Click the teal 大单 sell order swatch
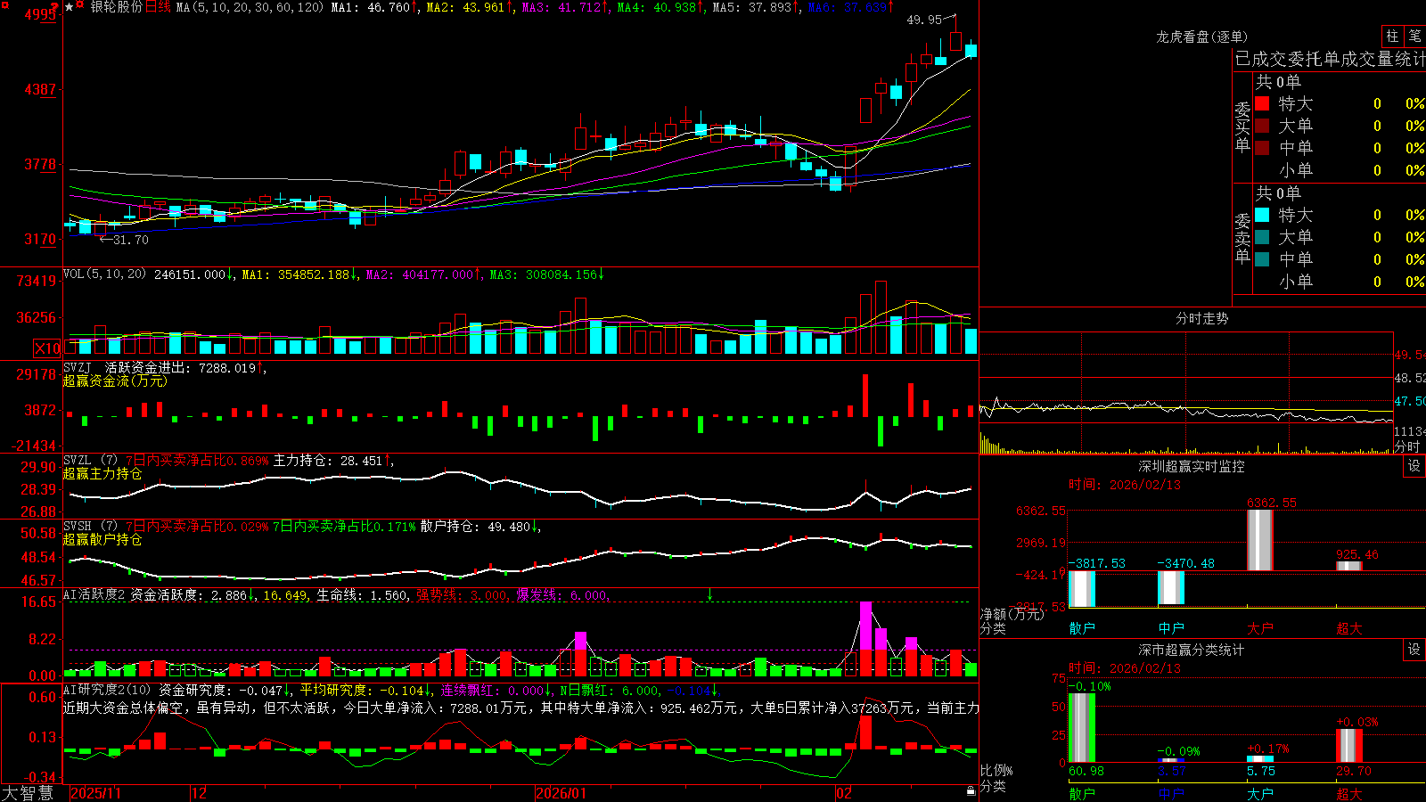 coord(1262,237)
